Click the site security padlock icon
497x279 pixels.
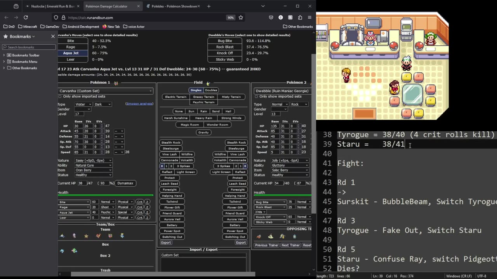click(63, 17)
